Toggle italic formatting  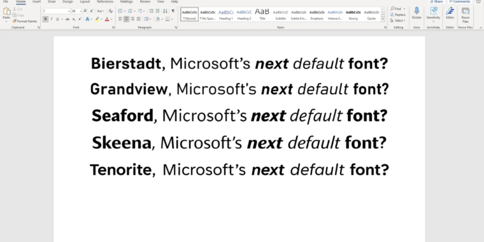52,19
